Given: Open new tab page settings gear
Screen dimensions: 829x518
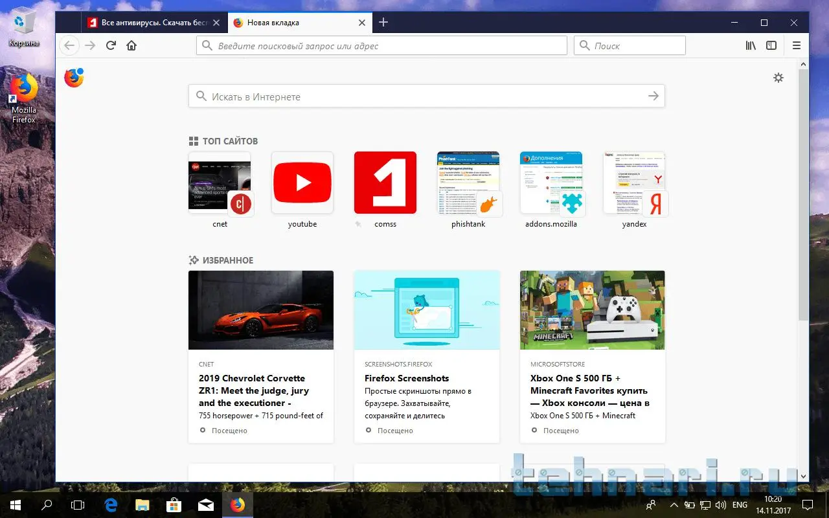Looking at the screenshot, I should [x=778, y=78].
